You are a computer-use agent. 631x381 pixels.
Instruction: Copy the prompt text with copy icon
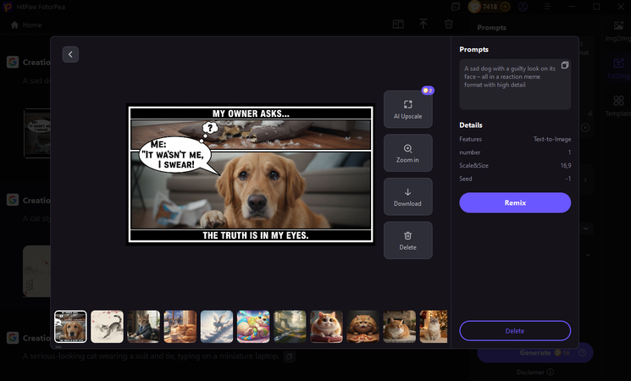coord(565,65)
